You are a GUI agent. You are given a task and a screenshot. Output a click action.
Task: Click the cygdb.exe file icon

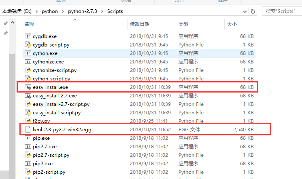click(x=28, y=36)
